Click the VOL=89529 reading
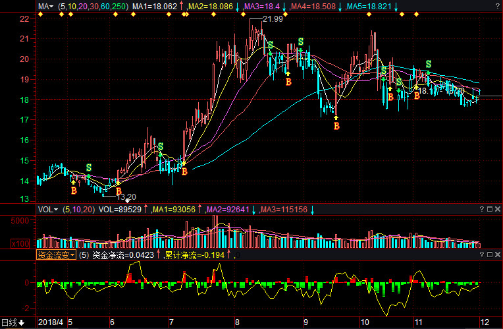The image size is (503, 329). [120, 210]
